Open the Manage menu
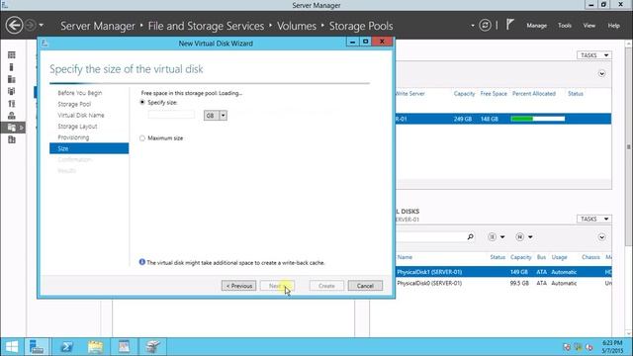The height and width of the screenshot is (356, 633). point(536,26)
